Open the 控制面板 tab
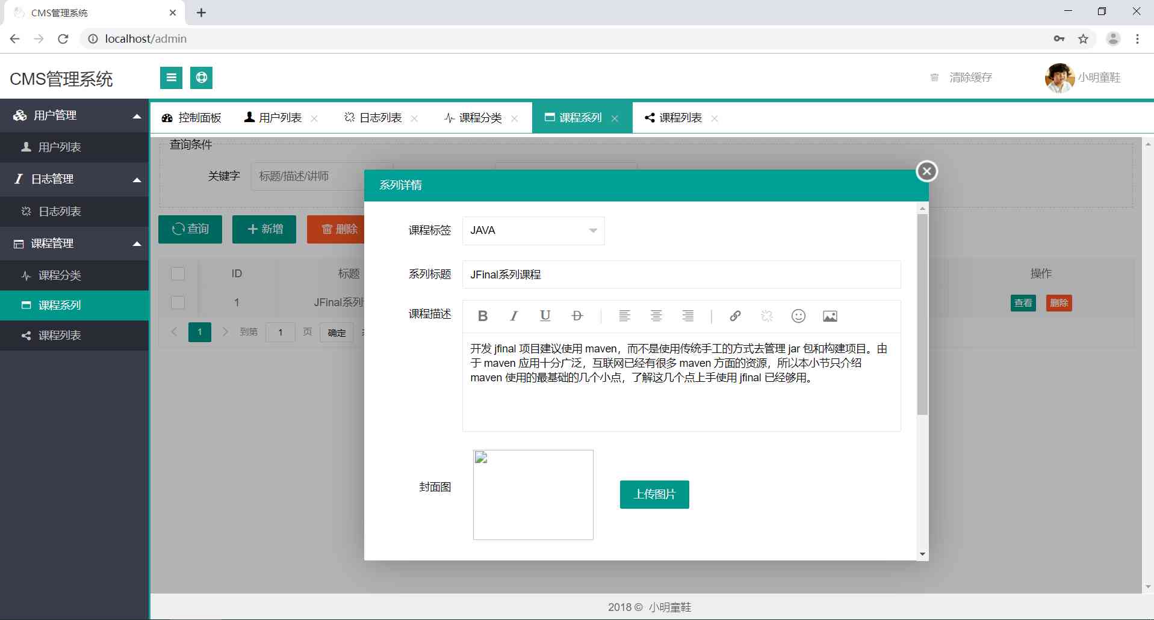This screenshot has width=1154, height=620. [193, 118]
